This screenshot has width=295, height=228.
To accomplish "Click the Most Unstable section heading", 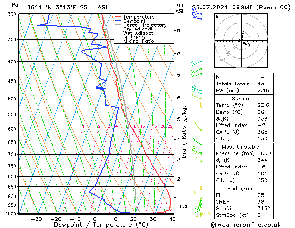I will 241,147.
